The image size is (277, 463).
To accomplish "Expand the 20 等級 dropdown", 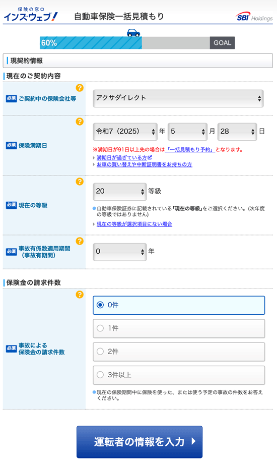I will pos(120,191).
